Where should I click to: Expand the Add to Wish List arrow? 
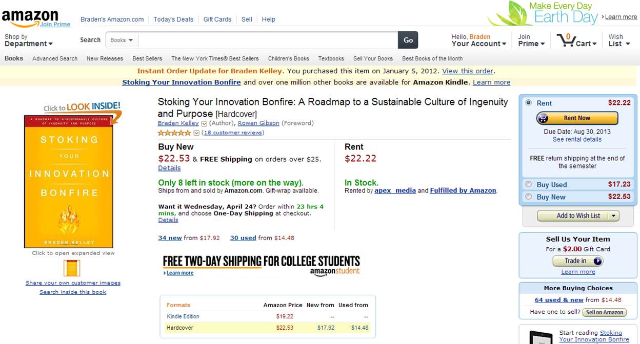[613, 216]
